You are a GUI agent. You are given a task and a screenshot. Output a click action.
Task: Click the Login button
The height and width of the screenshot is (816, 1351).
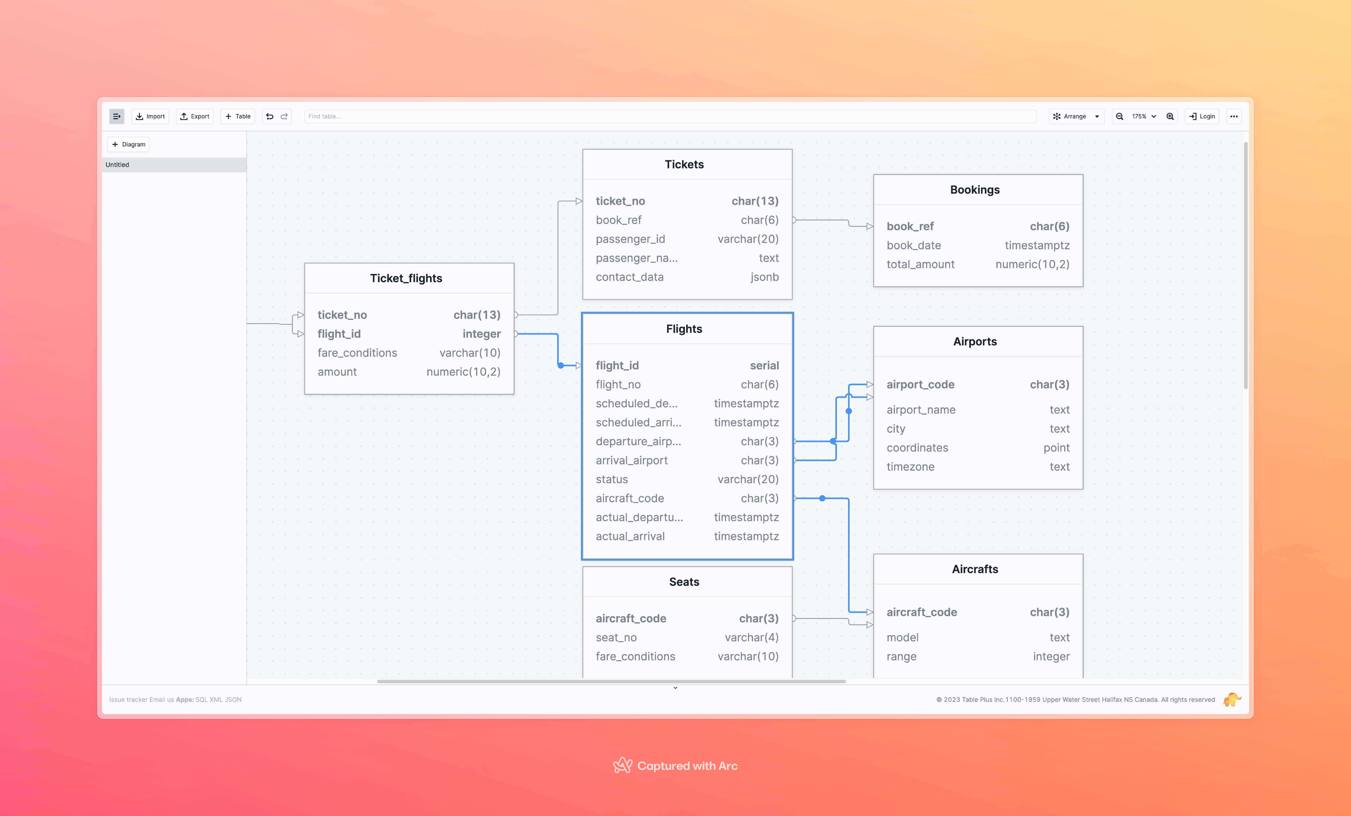pos(1202,116)
